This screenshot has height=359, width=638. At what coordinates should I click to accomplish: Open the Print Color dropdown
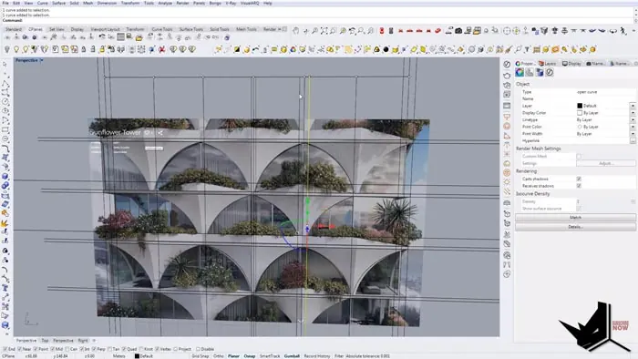(x=633, y=127)
